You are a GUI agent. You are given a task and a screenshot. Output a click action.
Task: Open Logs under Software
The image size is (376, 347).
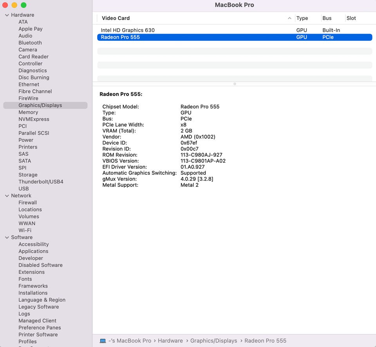[24, 314]
